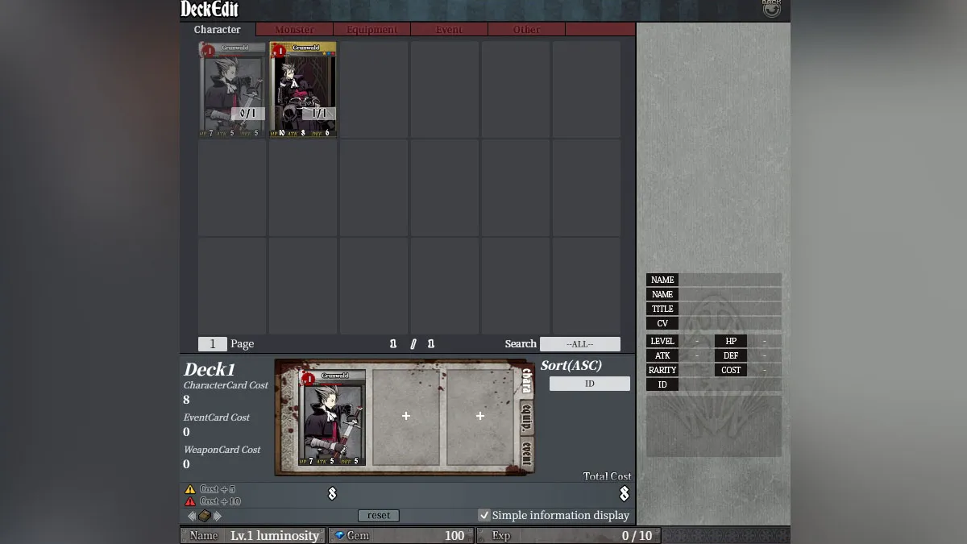
Task: Click the blue Gem icon
Action: pyautogui.click(x=339, y=535)
